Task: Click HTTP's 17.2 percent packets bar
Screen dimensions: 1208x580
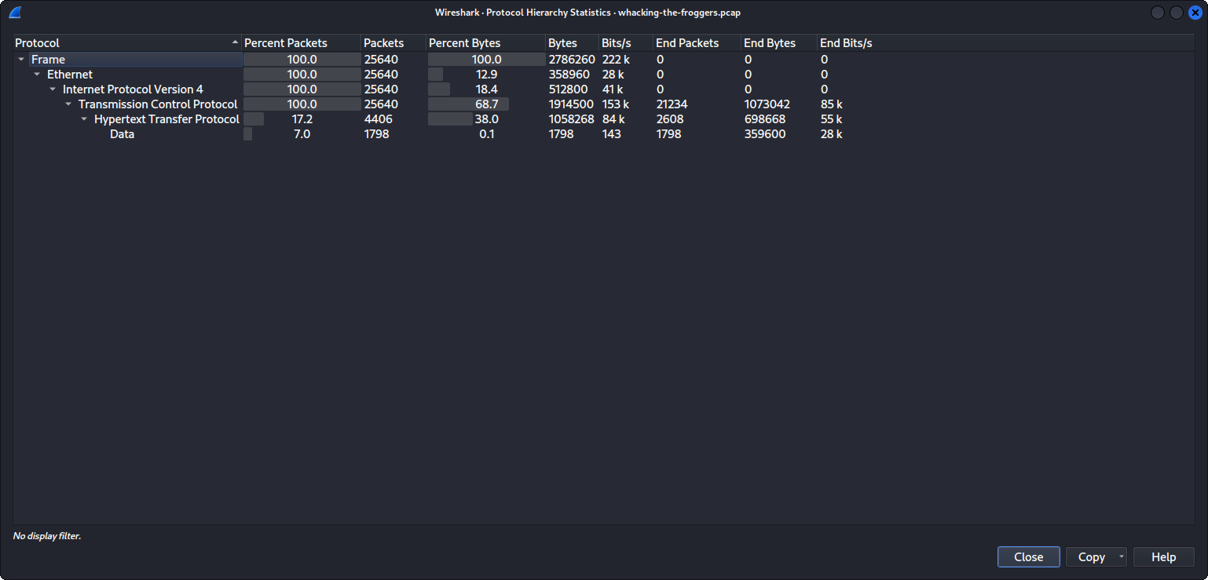Action: coord(302,119)
